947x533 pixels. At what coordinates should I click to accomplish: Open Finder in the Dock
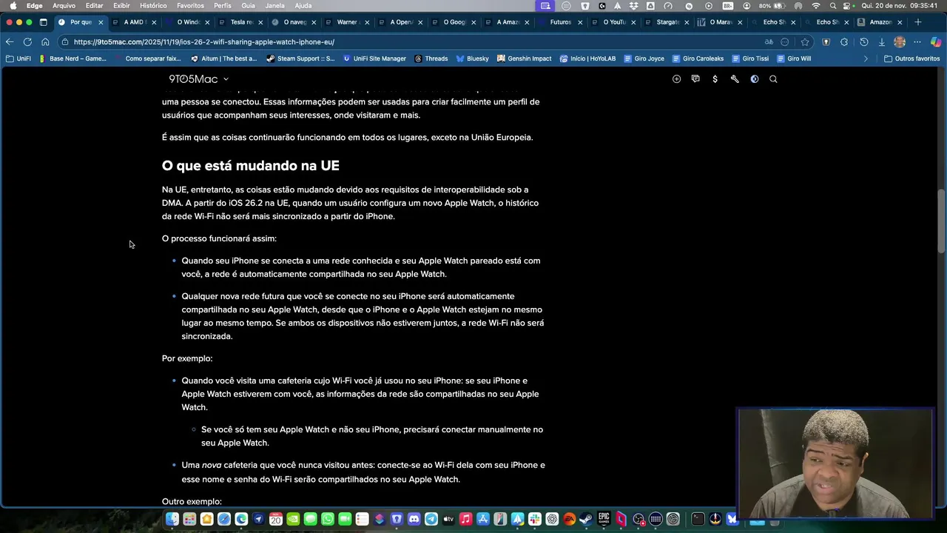(172, 519)
